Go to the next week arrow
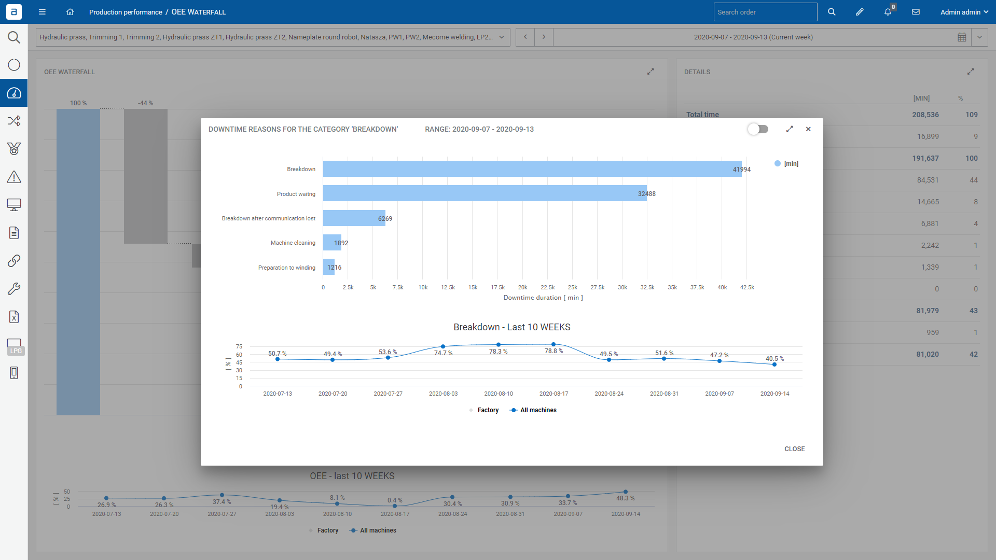This screenshot has width=996, height=560. (x=544, y=37)
